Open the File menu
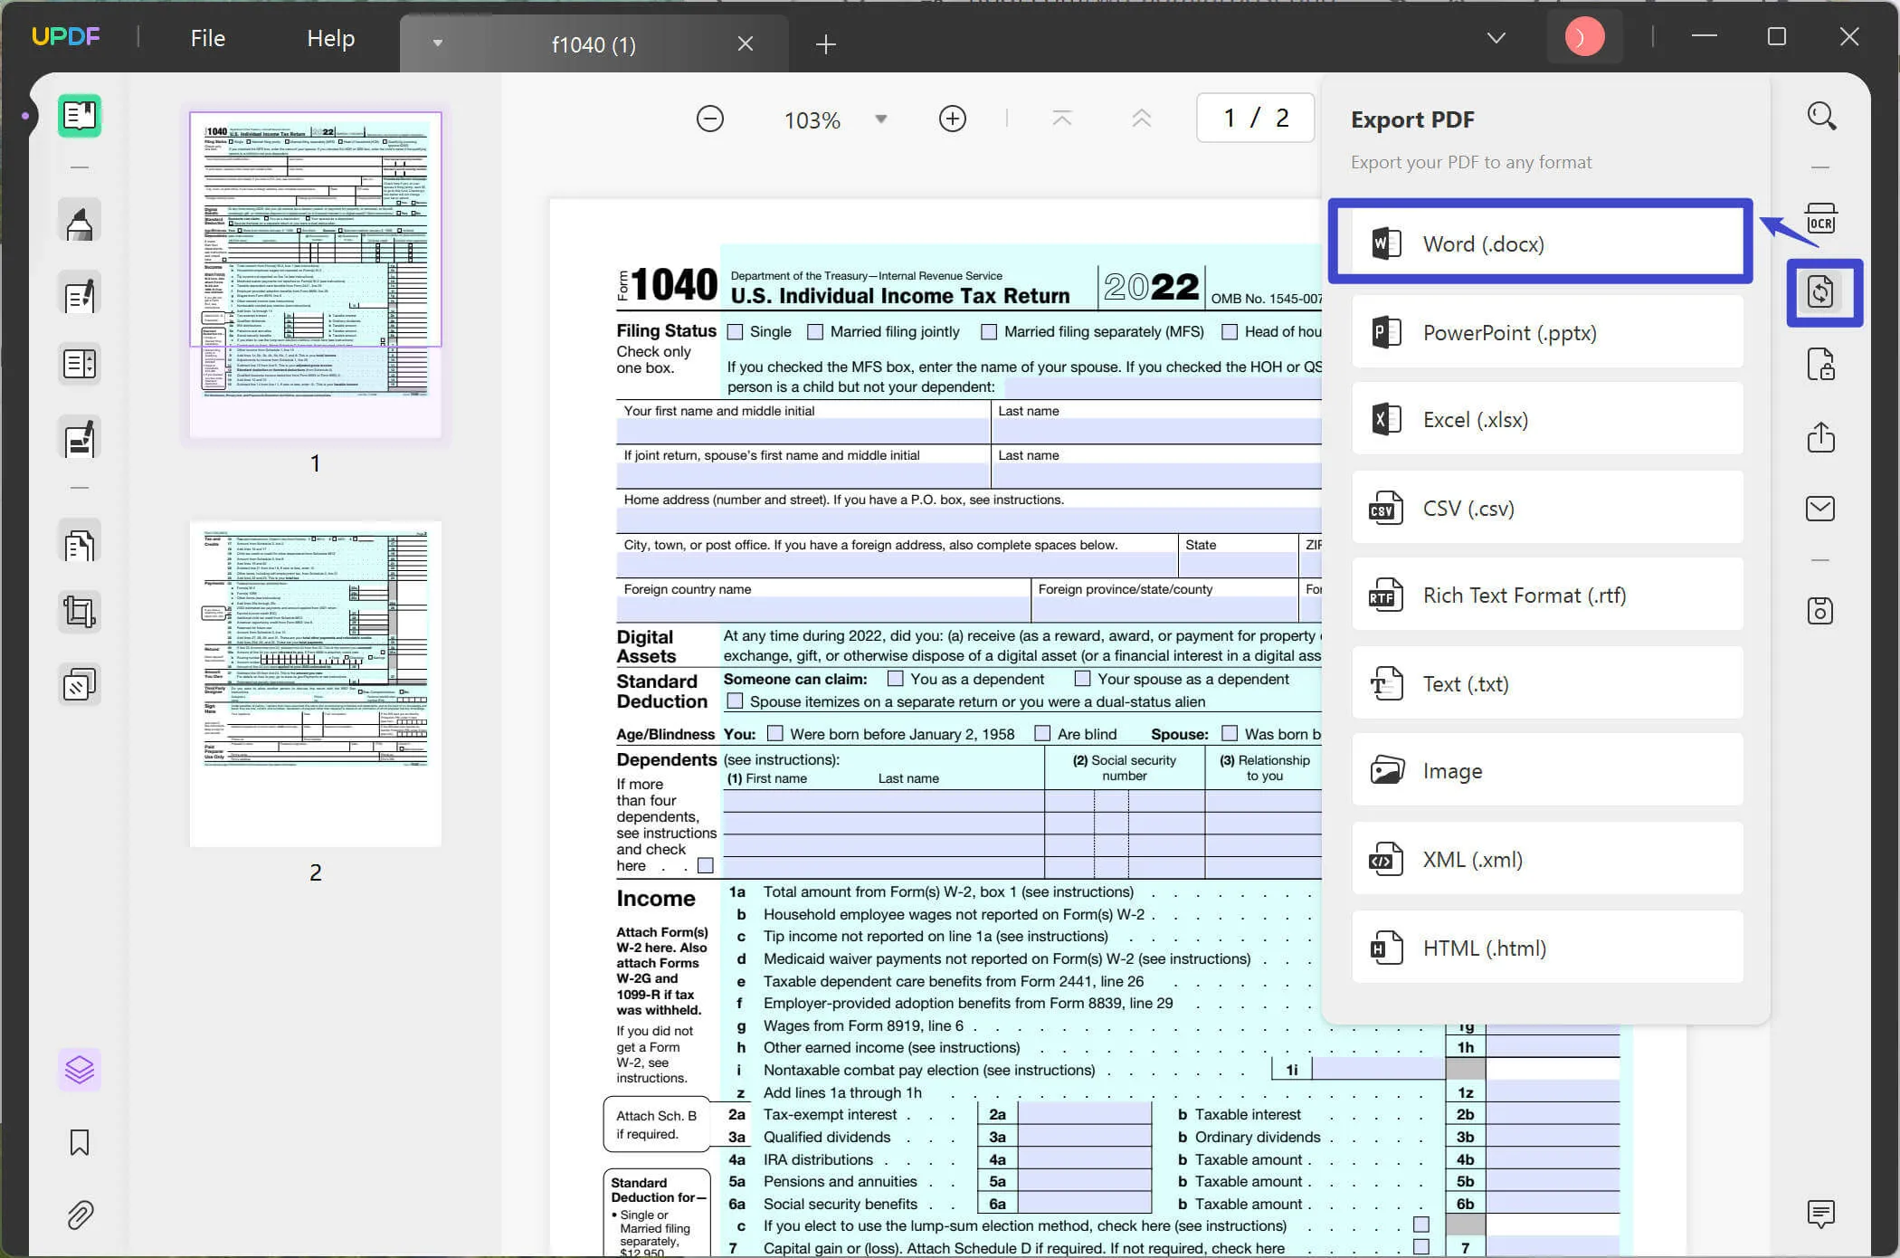Screen dimensions: 1900x1258 click(x=207, y=37)
